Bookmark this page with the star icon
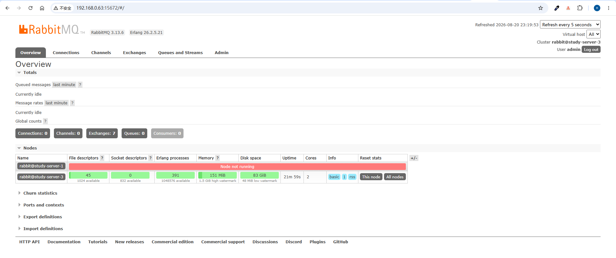The image size is (616, 258). (541, 8)
